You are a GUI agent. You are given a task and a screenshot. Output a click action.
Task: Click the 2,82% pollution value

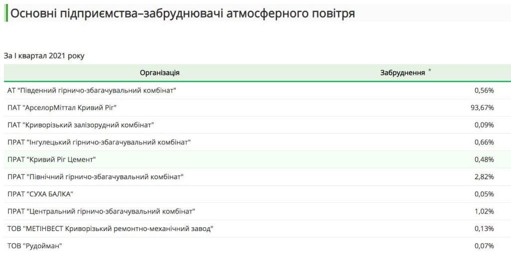click(x=484, y=177)
